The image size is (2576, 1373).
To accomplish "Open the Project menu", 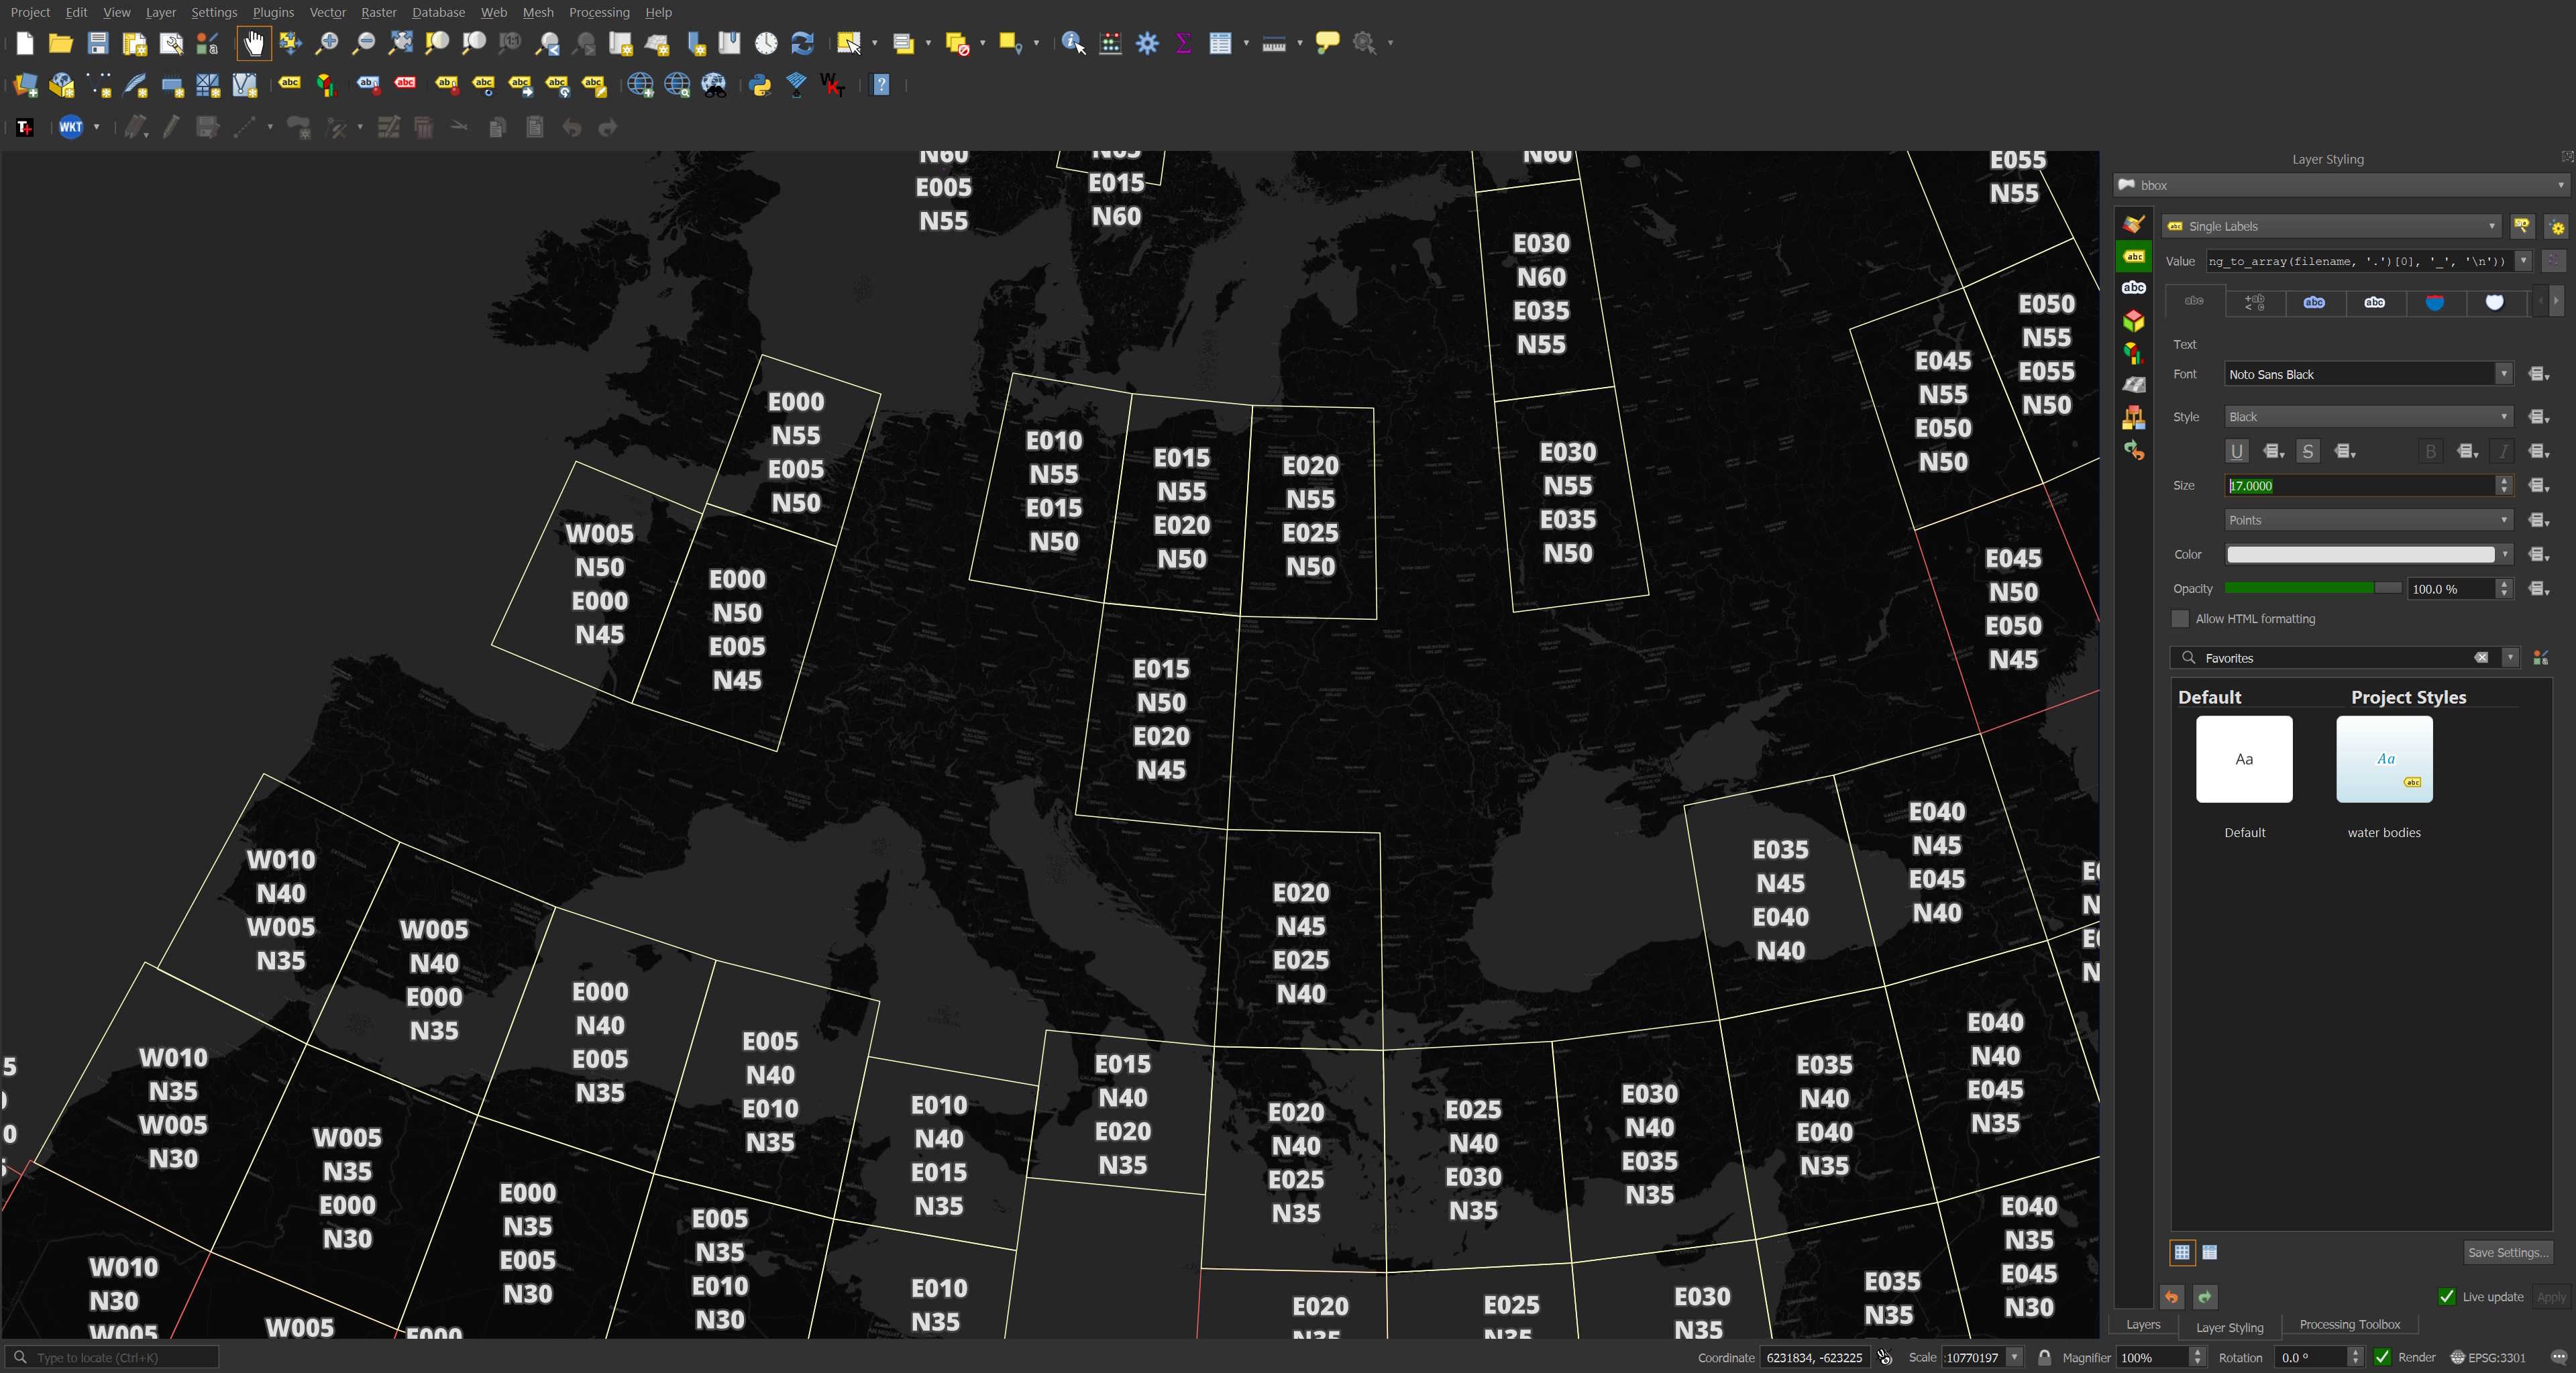I will 30,12.
